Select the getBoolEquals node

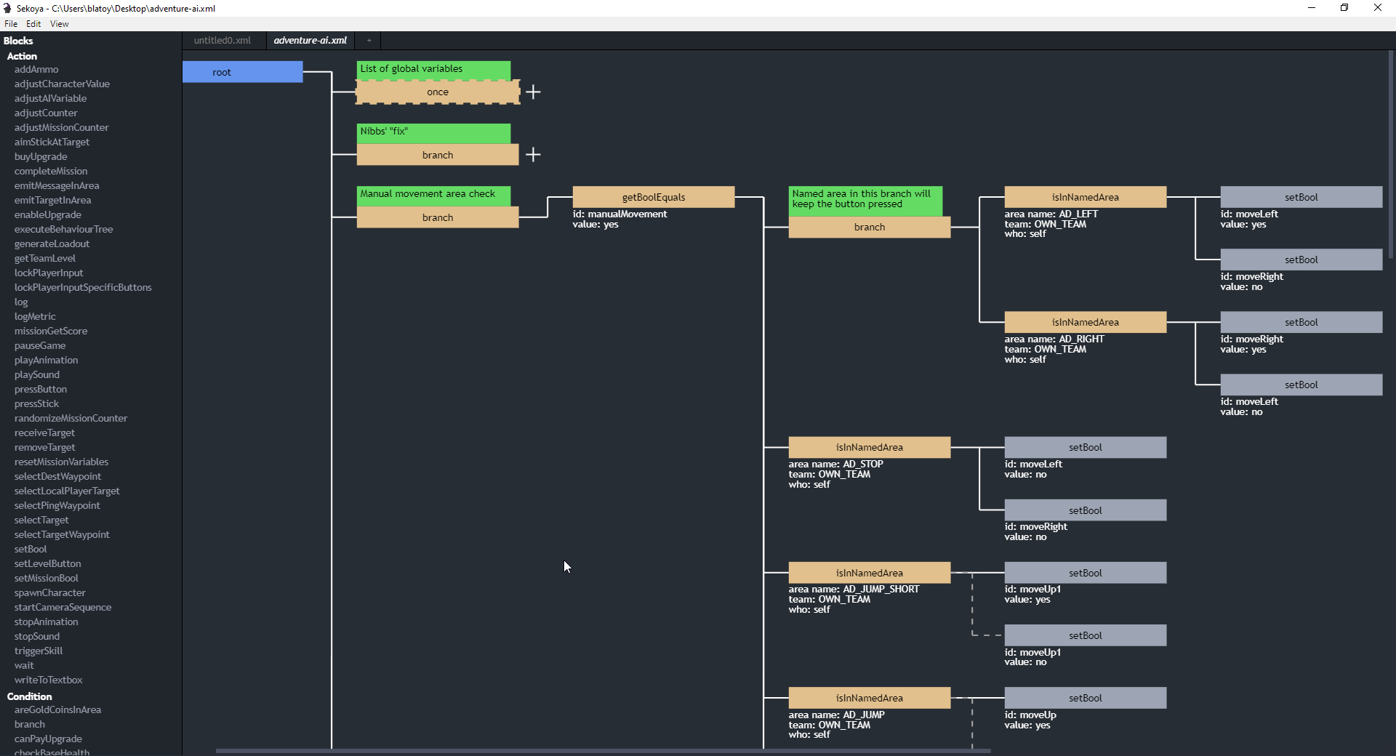(653, 197)
